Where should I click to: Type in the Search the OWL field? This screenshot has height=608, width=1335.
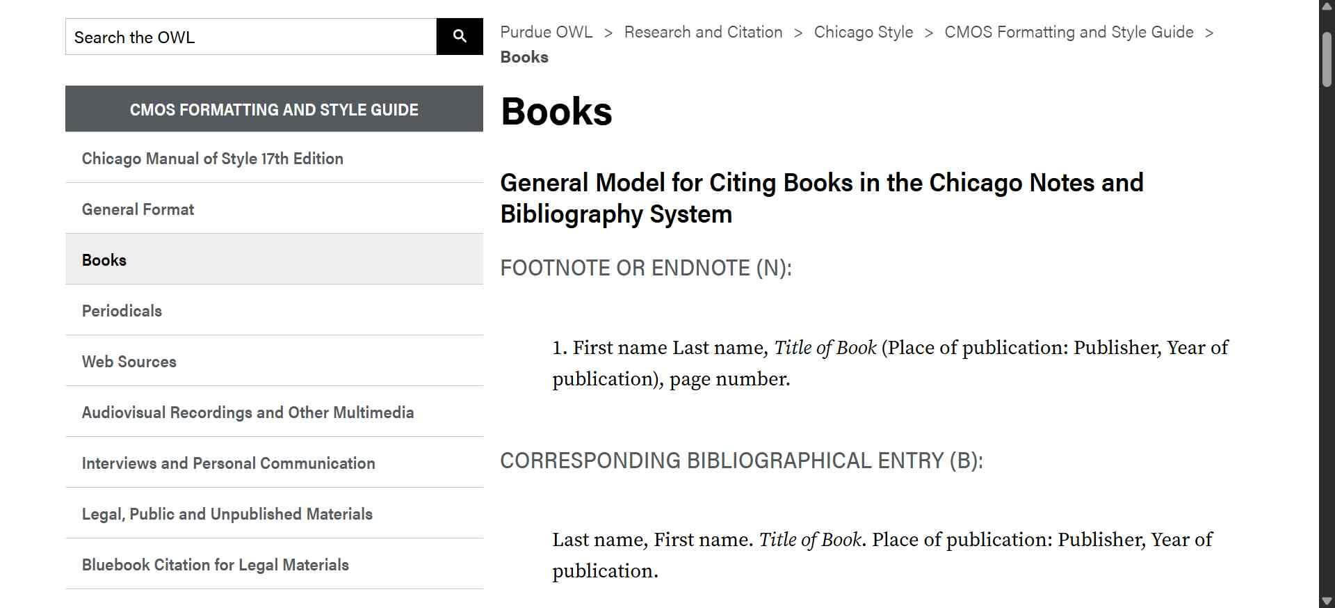[250, 37]
